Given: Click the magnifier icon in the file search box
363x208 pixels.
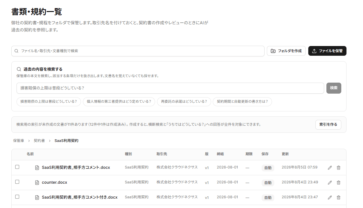Looking at the screenshot, I should click(17, 51).
